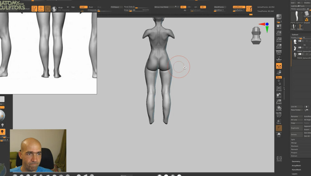Expand the Merge subsection
Image resolution: width=311 pixels, height=176 pixels.
point(294,143)
